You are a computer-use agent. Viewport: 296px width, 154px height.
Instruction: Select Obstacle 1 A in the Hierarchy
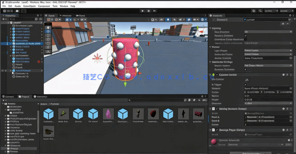tap(22, 74)
